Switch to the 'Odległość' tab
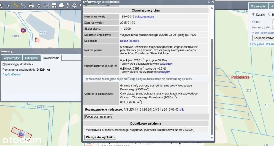Viewport: 274px width, 146px height. pyautogui.click(x=32, y=58)
